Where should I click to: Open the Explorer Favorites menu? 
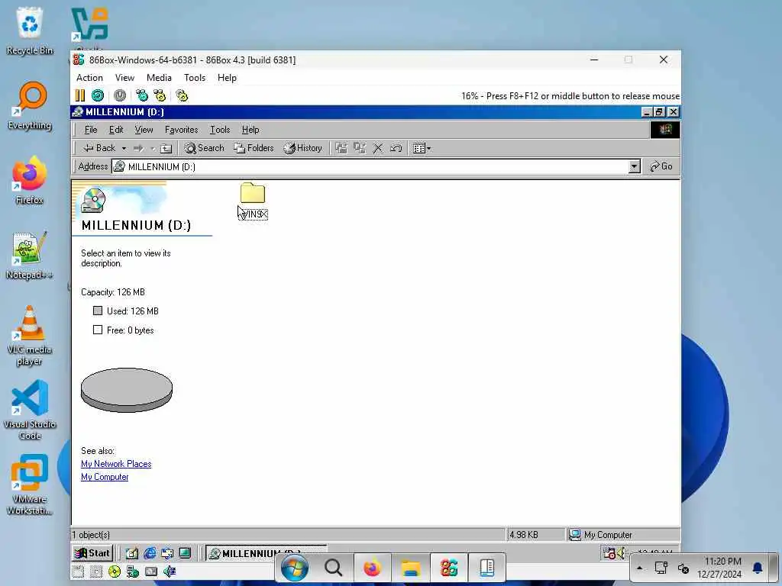pyautogui.click(x=182, y=130)
